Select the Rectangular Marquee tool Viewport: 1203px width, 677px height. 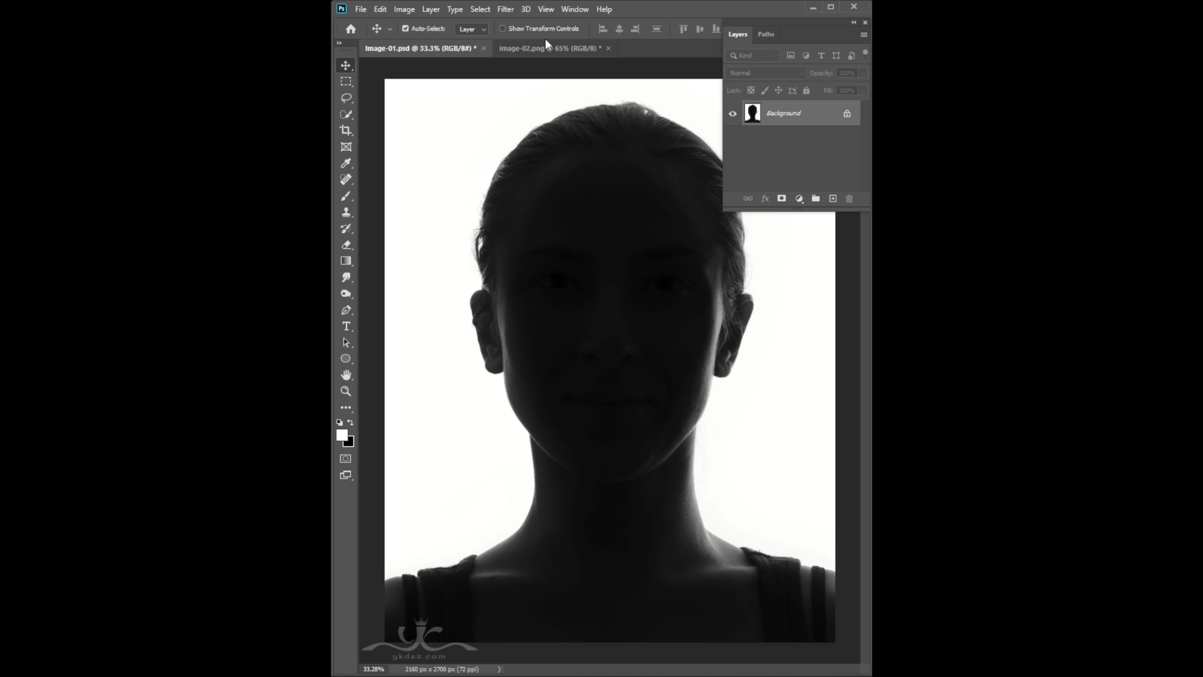point(346,81)
